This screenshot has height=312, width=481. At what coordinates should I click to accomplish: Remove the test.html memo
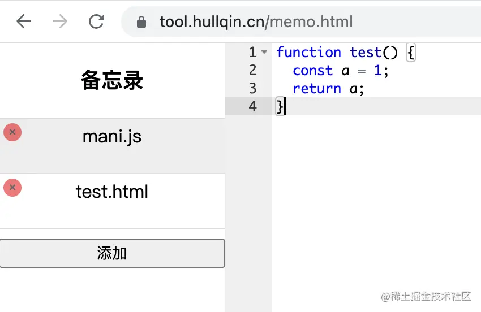tap(12, 187)
